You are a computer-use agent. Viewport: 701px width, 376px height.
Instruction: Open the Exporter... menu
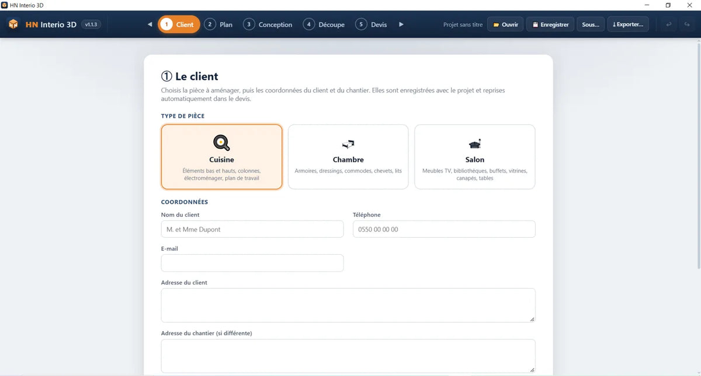click(628, 24)
